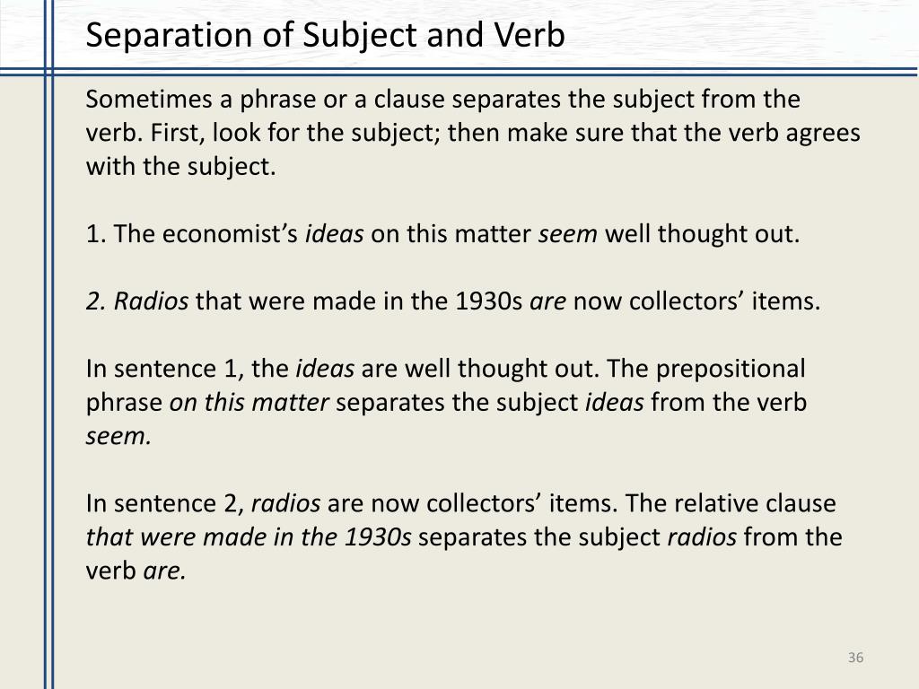Click the italic 2. list number
The image size is (919, 689).
[97, 301]
